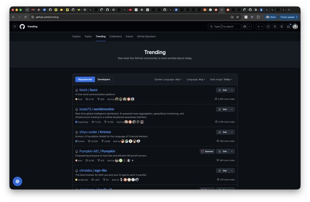Open the block / buzz repository
This screenshot has width=310, height=202.
pyautogui.click(x=88, y=90)
